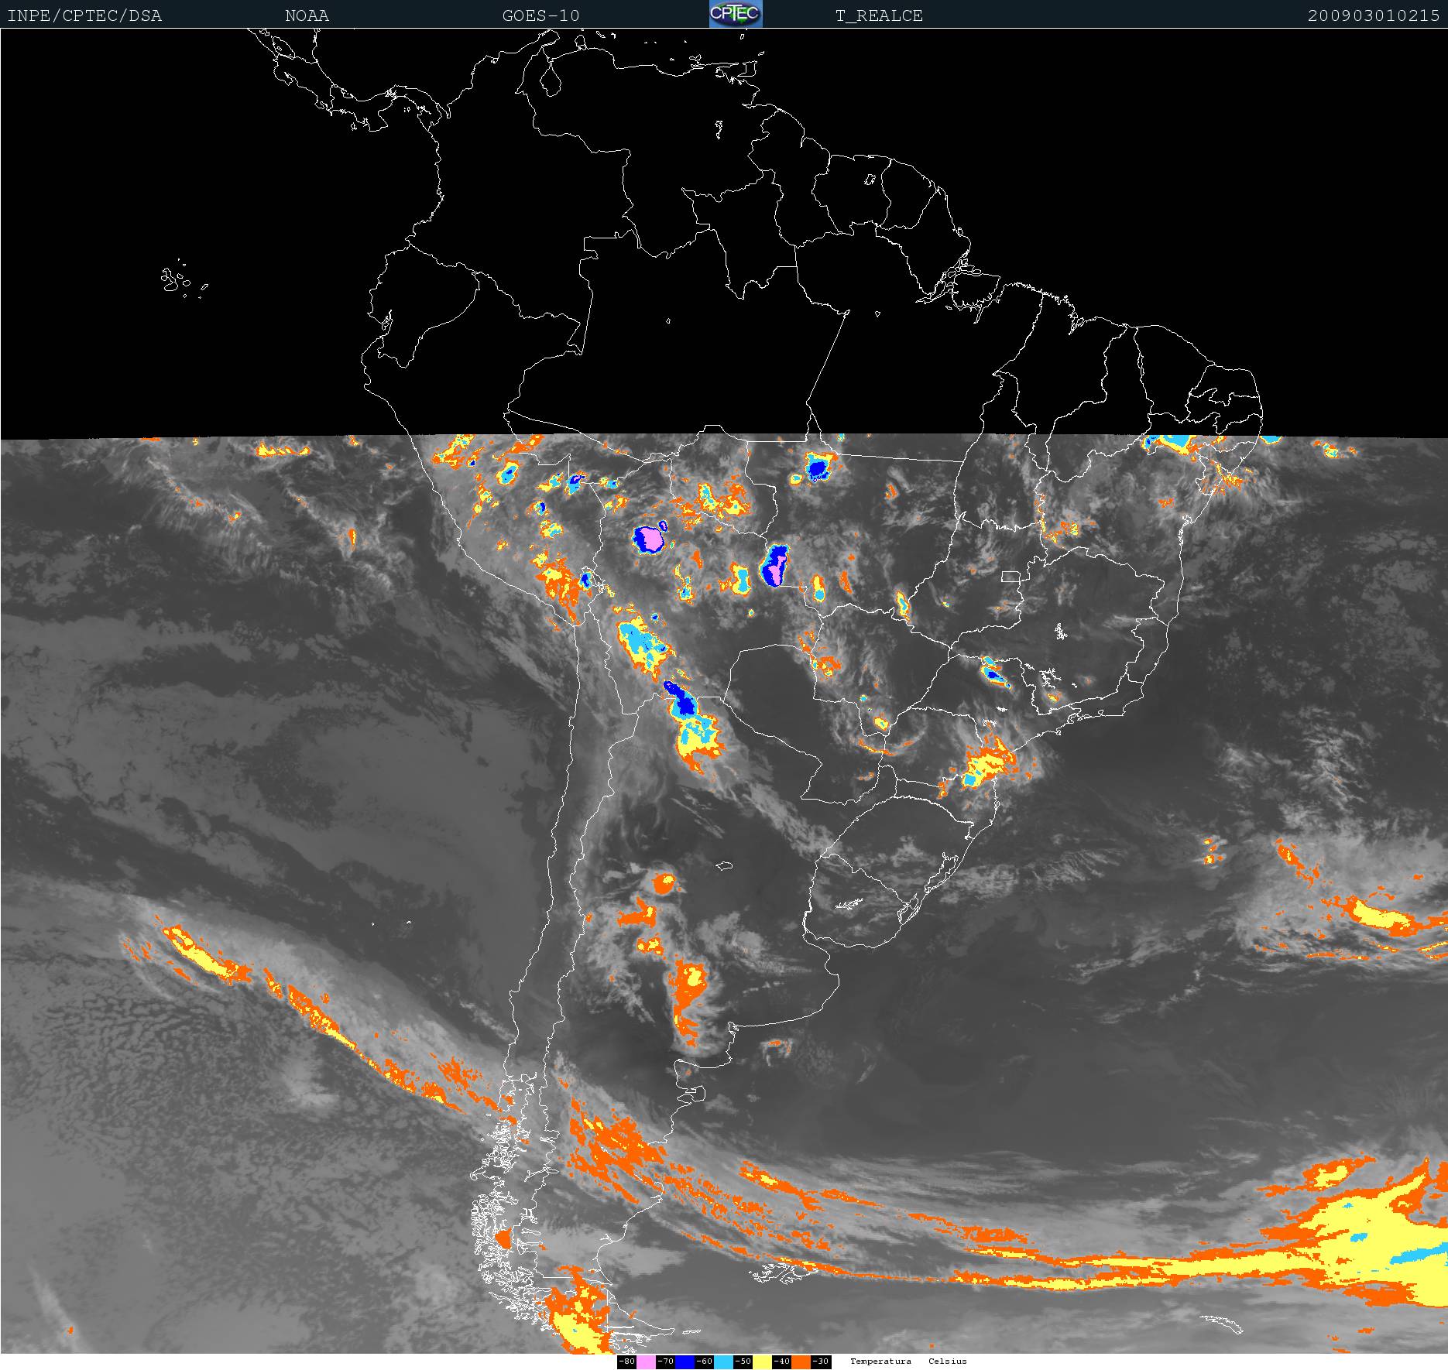Viewport: 1448px width, 1370px height.
Task: Click the "GOES-10" satellite label
Action: pos(540,15)
